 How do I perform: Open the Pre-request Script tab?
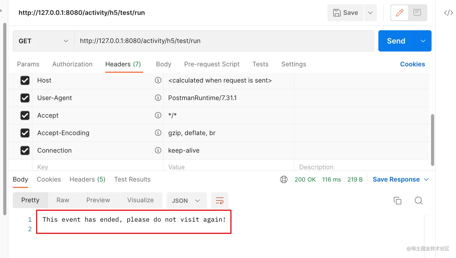tap(212, 64)
